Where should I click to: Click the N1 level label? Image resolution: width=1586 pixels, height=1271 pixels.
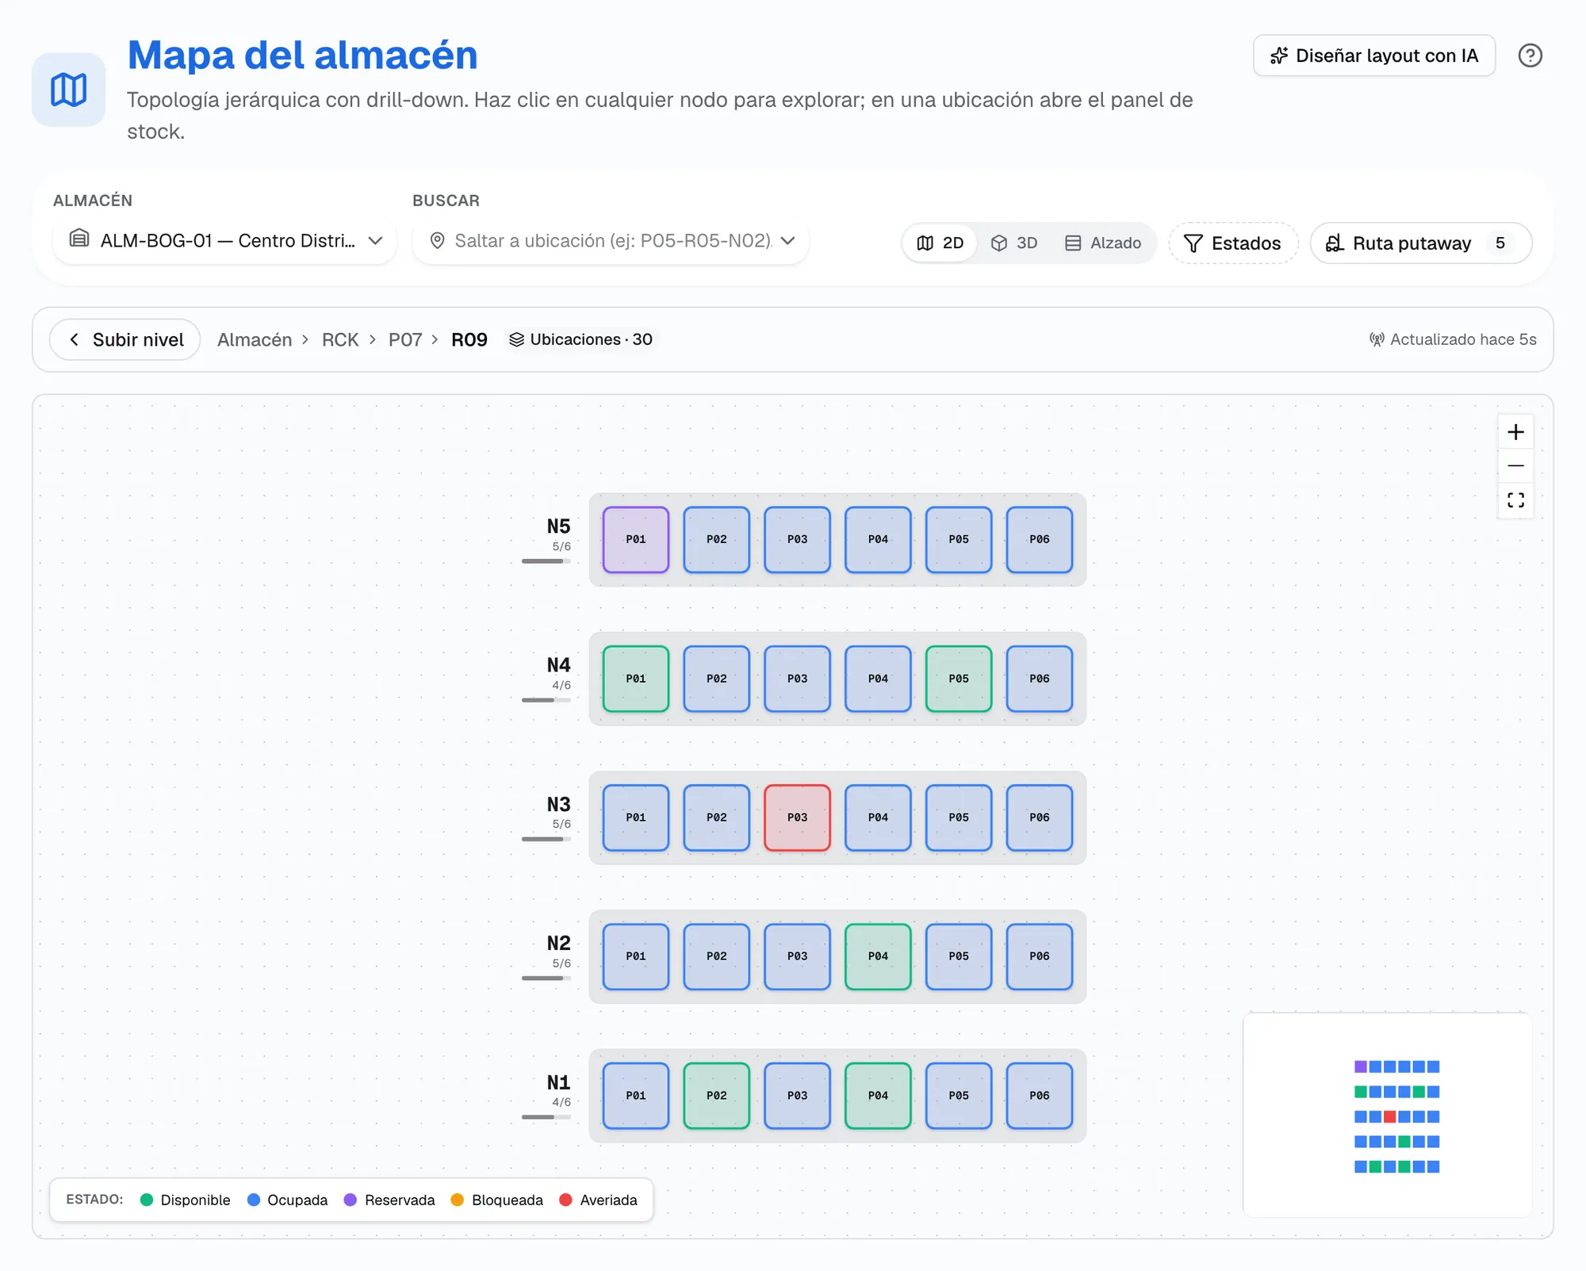tap(558, 1082)
